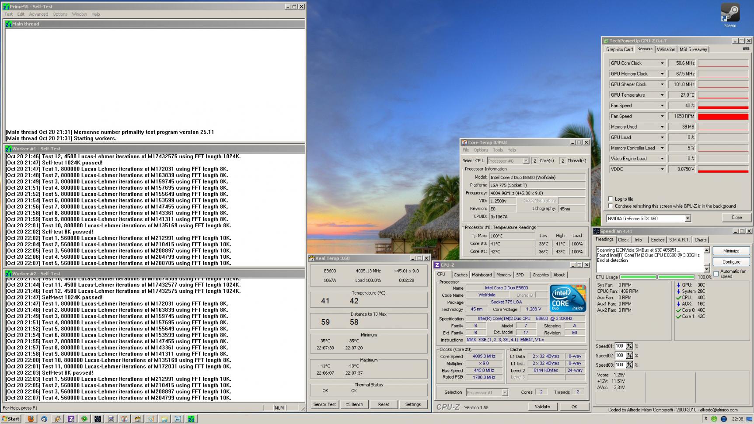Click the GPU-Z screenshot camera icon
Screen dimensions: 754x424
pos(746,49)
